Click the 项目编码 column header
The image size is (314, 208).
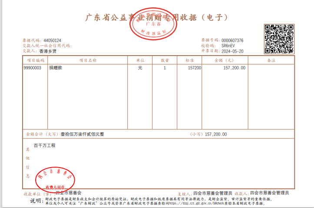pos(36,60)
